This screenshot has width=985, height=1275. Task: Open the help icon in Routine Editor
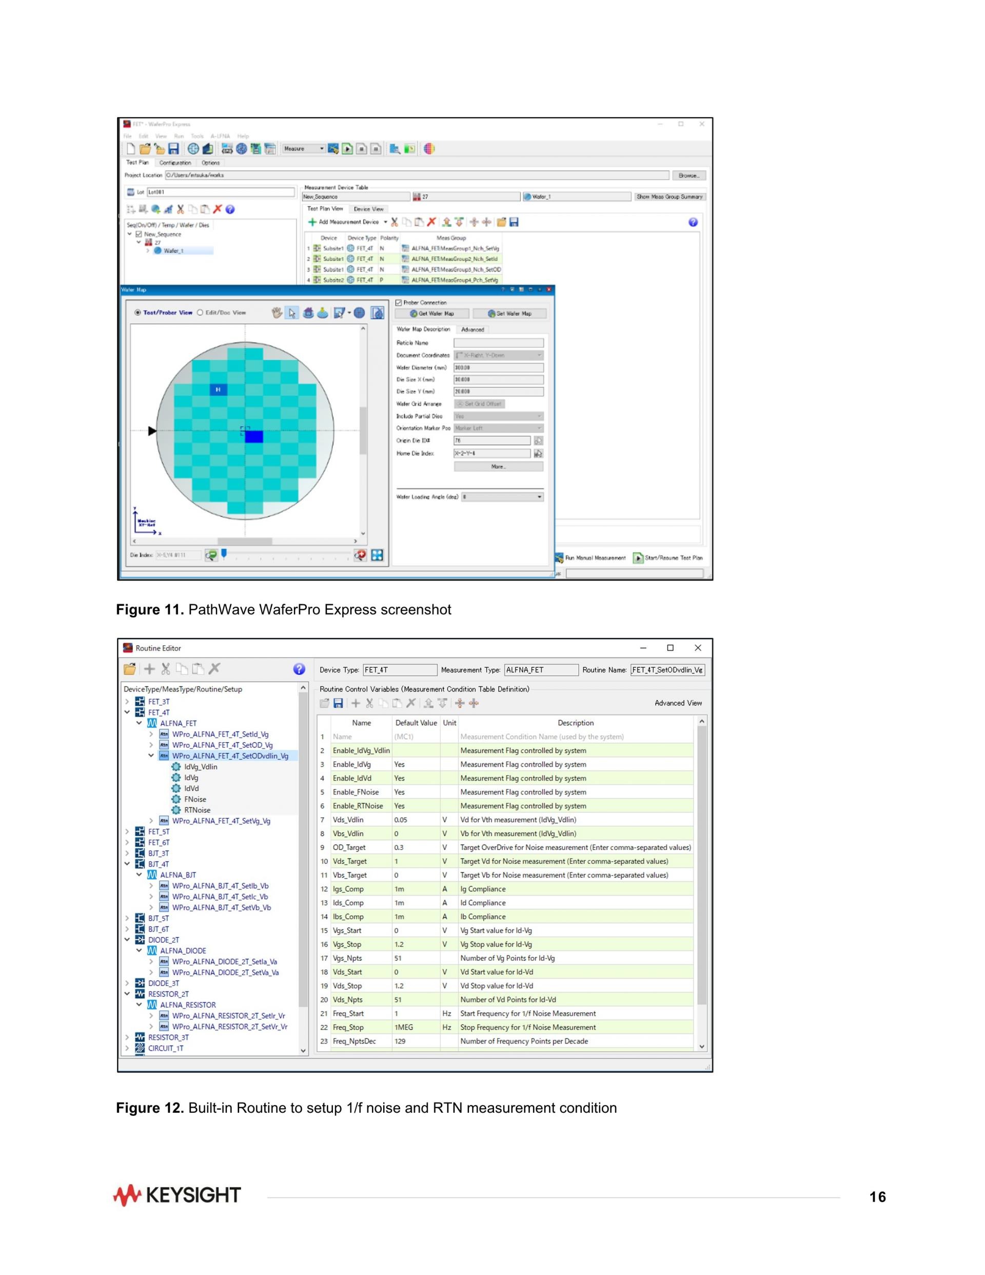(299, 669)
